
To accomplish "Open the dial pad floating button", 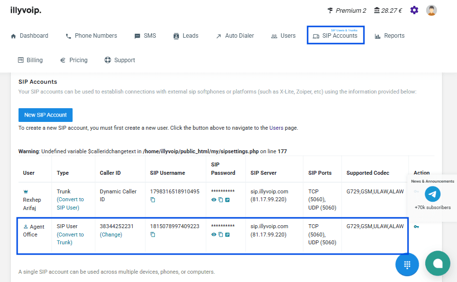I will click(x=407, y=264).
